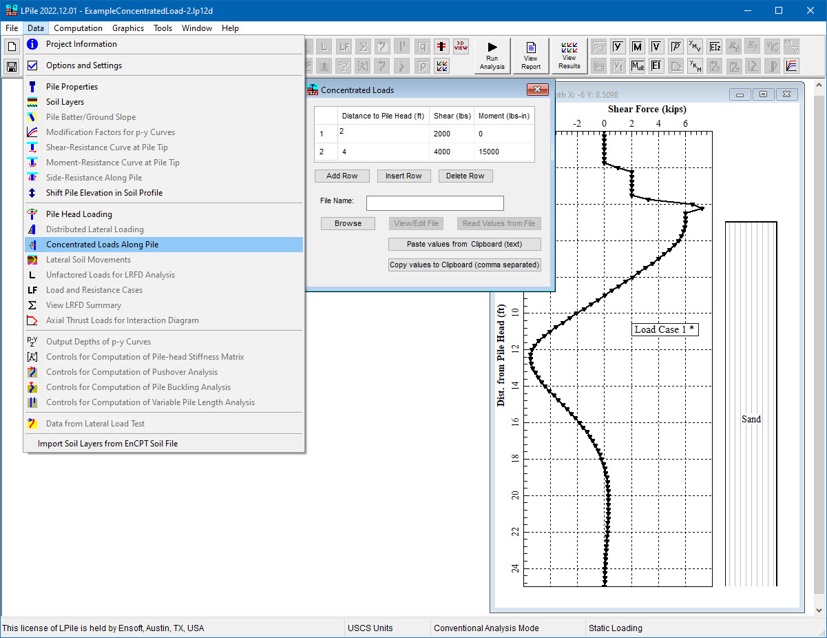Show the Bending Moment (M) plot icon
The image size is (827, 638).
637,46
